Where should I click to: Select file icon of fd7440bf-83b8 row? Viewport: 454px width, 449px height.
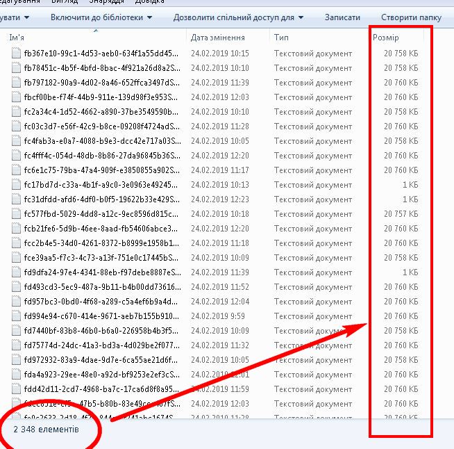tap(16, 331)
